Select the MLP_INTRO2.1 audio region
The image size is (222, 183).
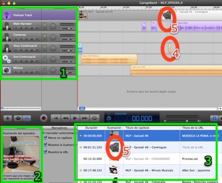tap(109, 60)
